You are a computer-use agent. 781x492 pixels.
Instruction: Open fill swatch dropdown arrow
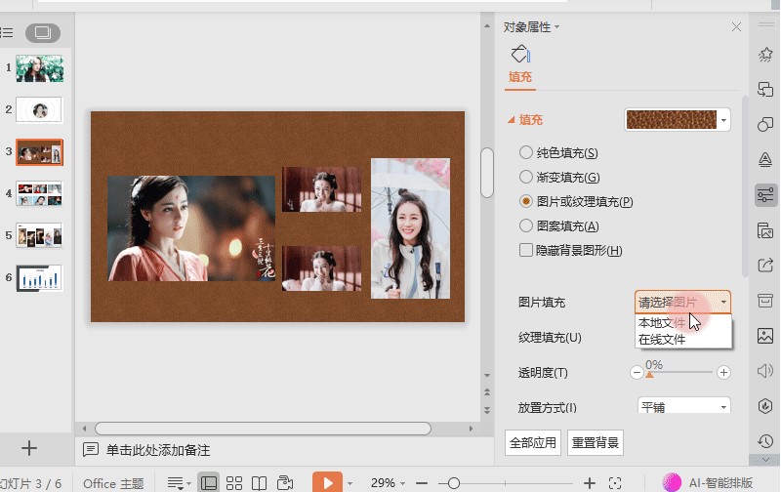pyautogui.click(x=723, y=120)
